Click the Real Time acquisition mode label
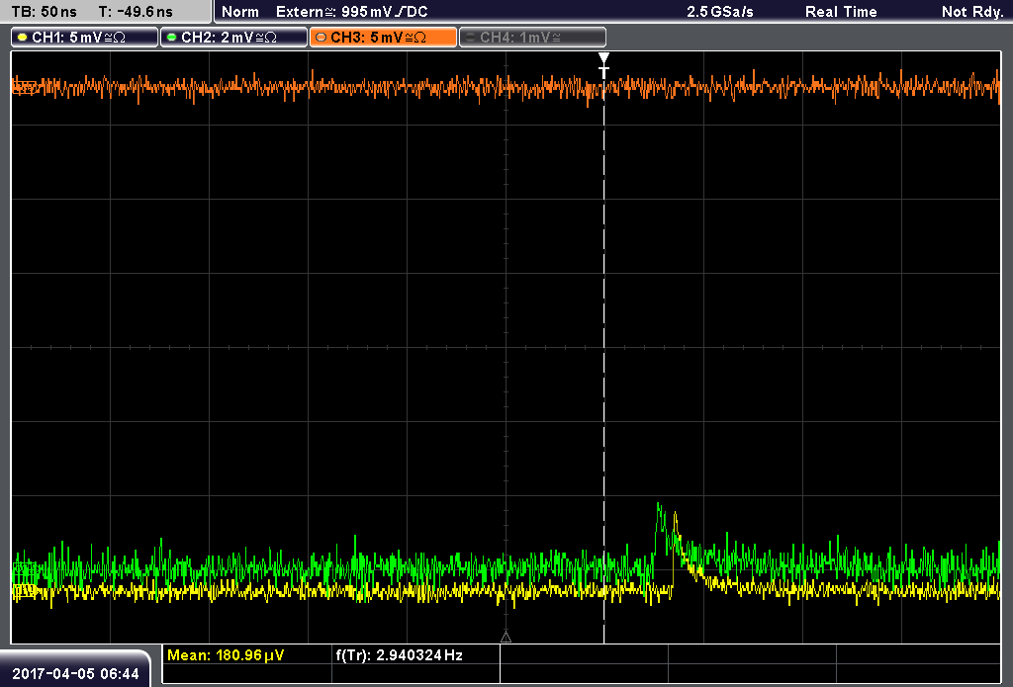1013x687 pixels. point(841,12)
